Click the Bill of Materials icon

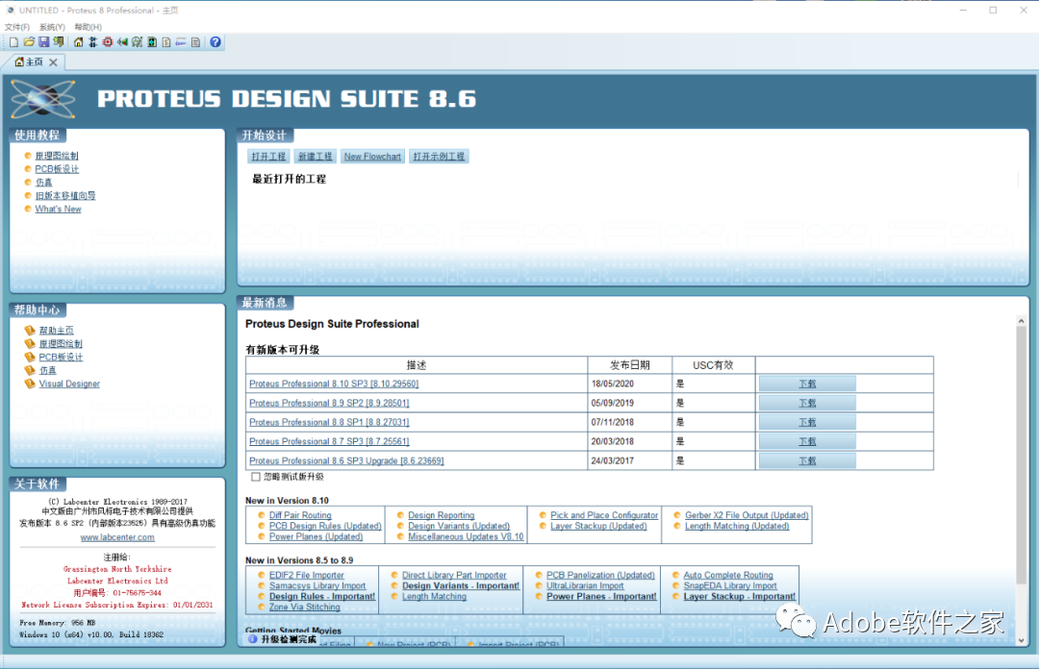click(165, 41)
